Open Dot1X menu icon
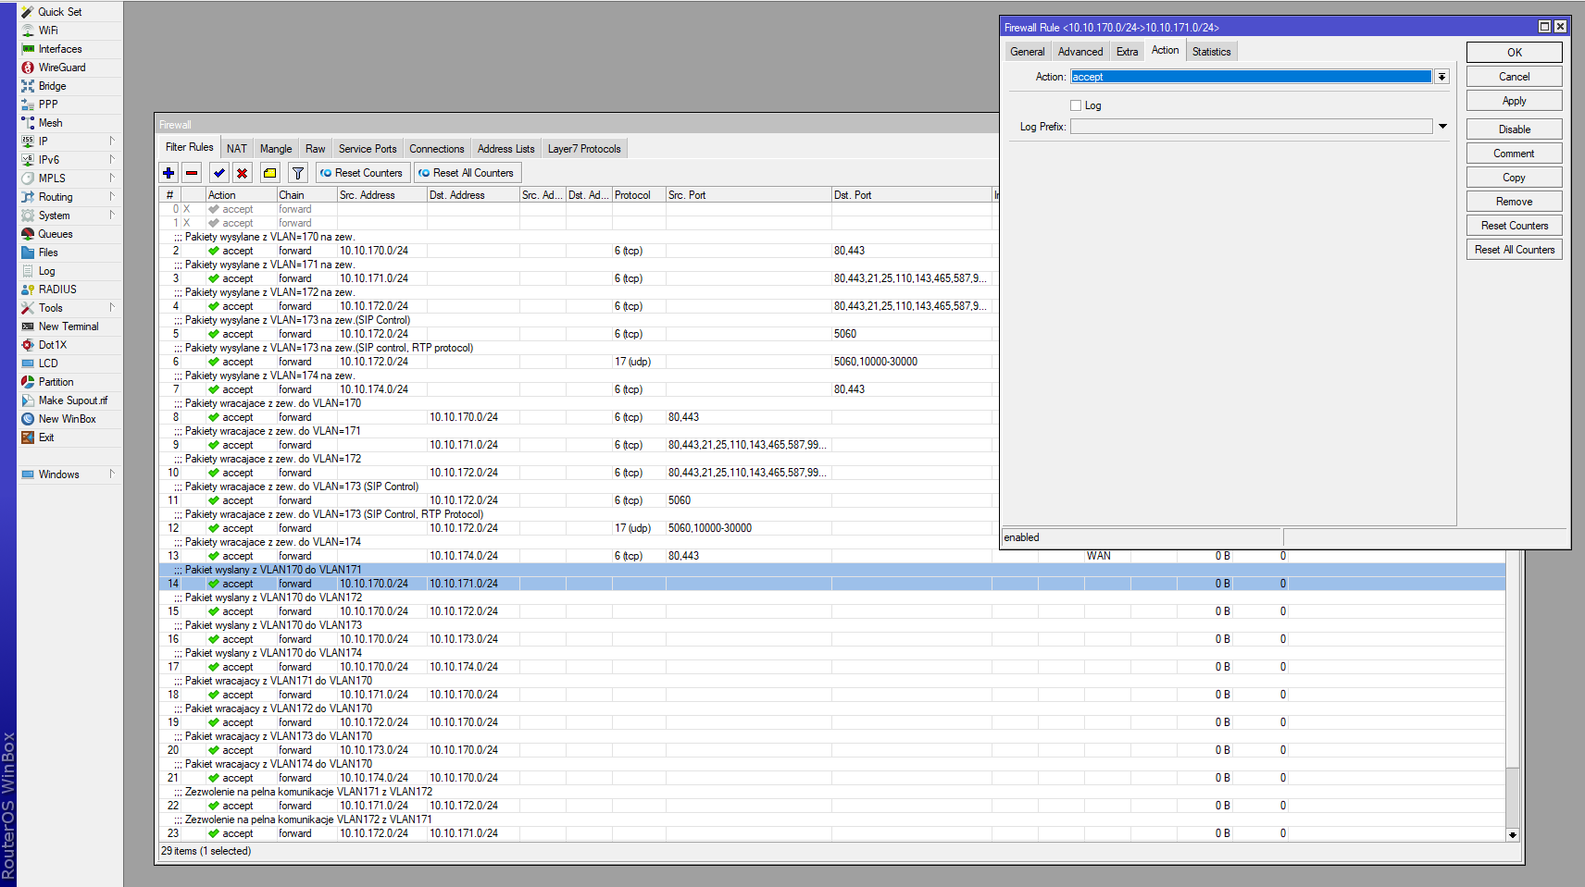1585x887 pixels. [x=28, y=345]
